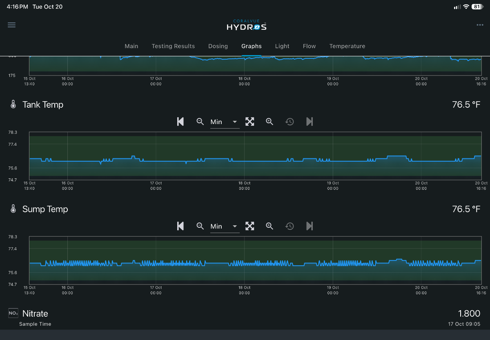
Task: Click the Sump Temp thermometer icon
Action: pyautogui.click(x=13, y=209)
